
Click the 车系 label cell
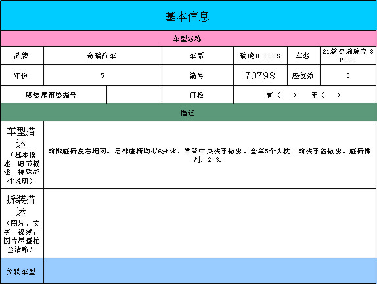point(198,56)
